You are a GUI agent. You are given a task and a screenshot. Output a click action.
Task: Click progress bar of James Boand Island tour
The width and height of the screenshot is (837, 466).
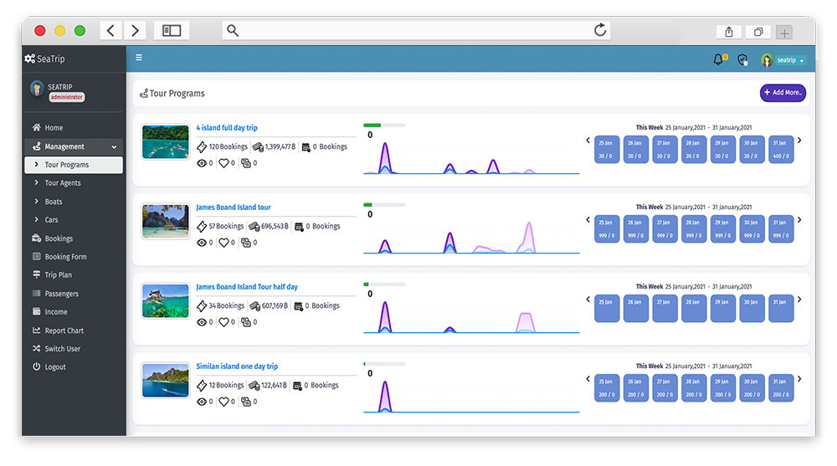pos(384,205)
